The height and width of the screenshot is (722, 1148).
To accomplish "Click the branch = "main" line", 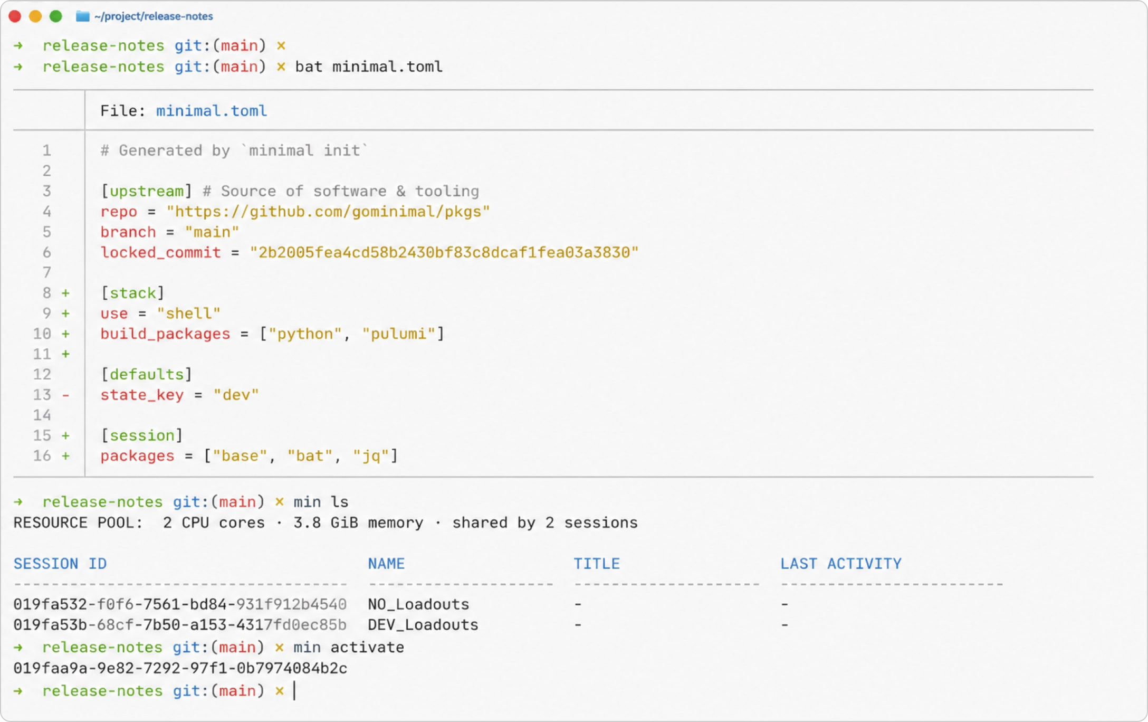I will 170,232.
